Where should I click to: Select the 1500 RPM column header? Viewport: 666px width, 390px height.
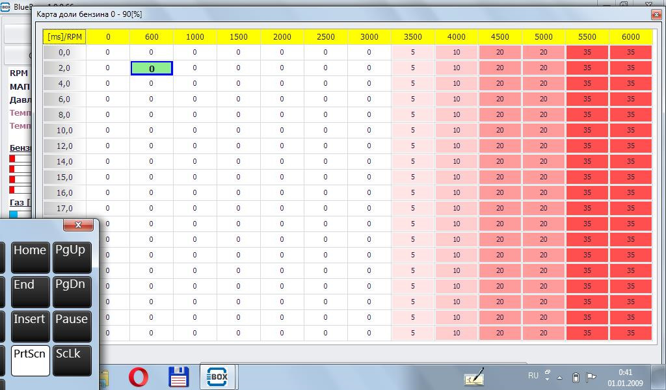tap(239, 37)
